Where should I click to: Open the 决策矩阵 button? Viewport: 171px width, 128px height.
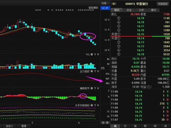[x=163, y=4]
